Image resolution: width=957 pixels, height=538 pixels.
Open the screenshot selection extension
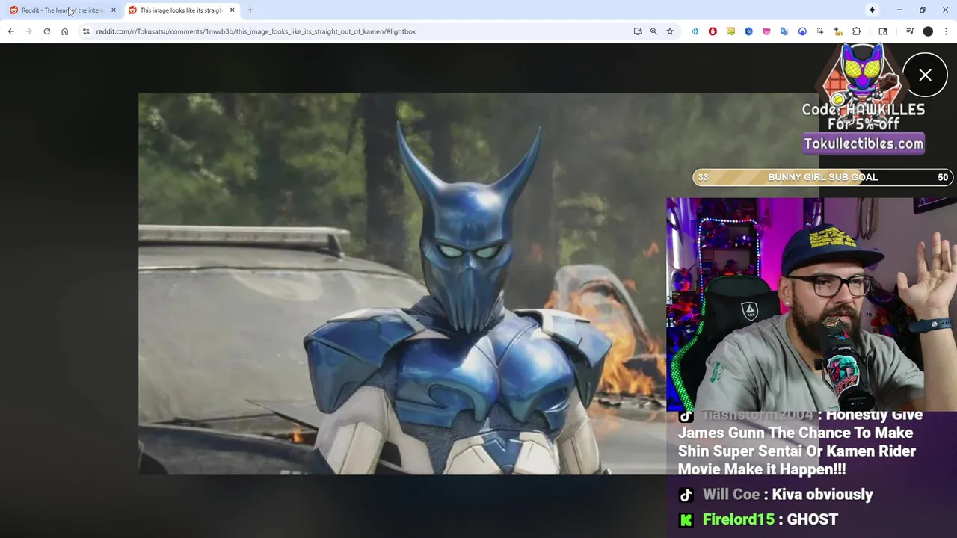pos(820,31)
